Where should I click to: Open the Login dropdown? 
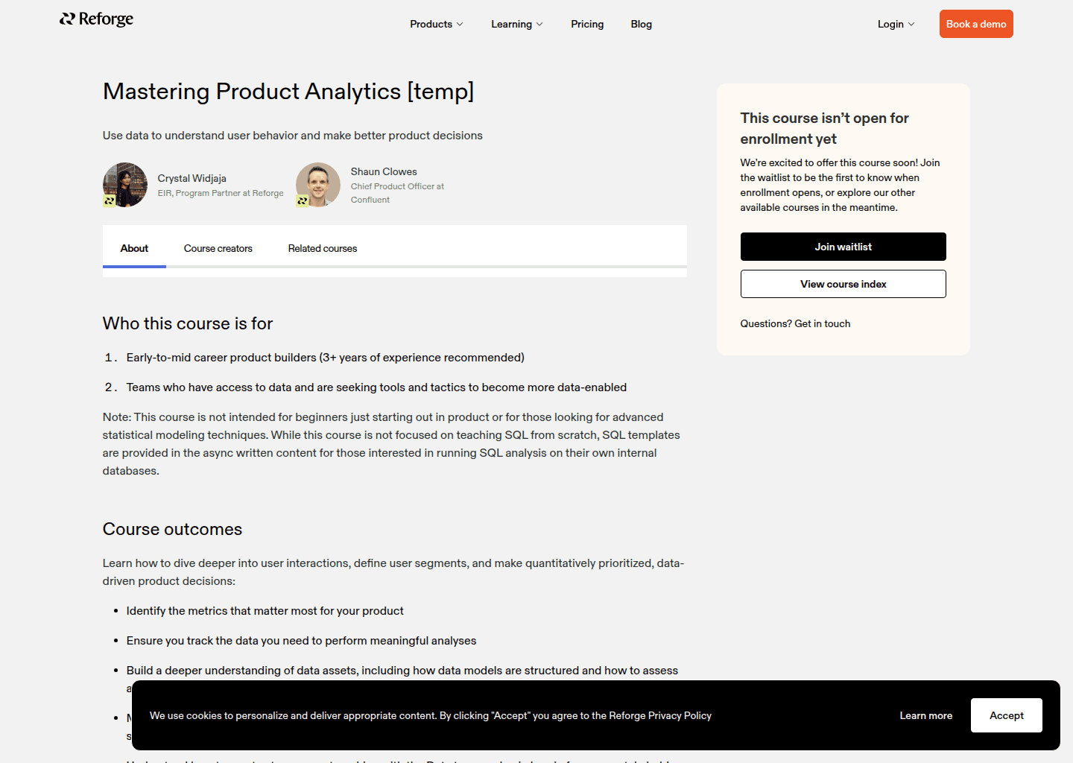point(895,24)
